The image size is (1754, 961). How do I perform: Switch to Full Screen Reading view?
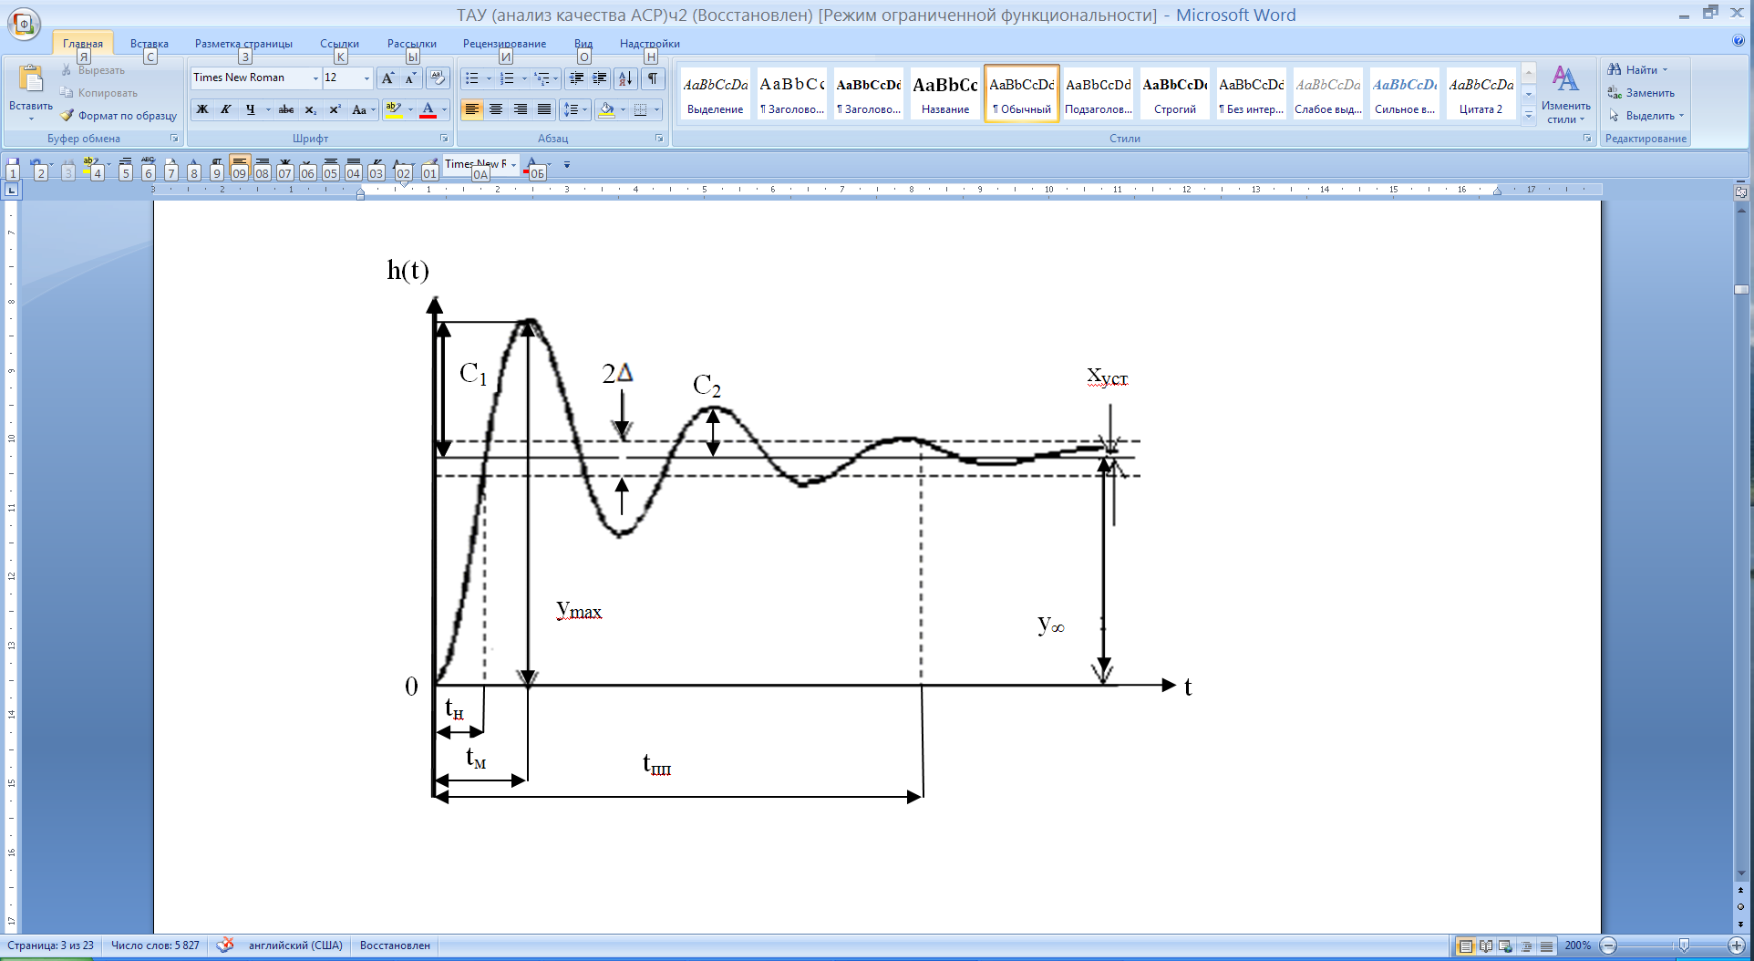coord(1486,946)
